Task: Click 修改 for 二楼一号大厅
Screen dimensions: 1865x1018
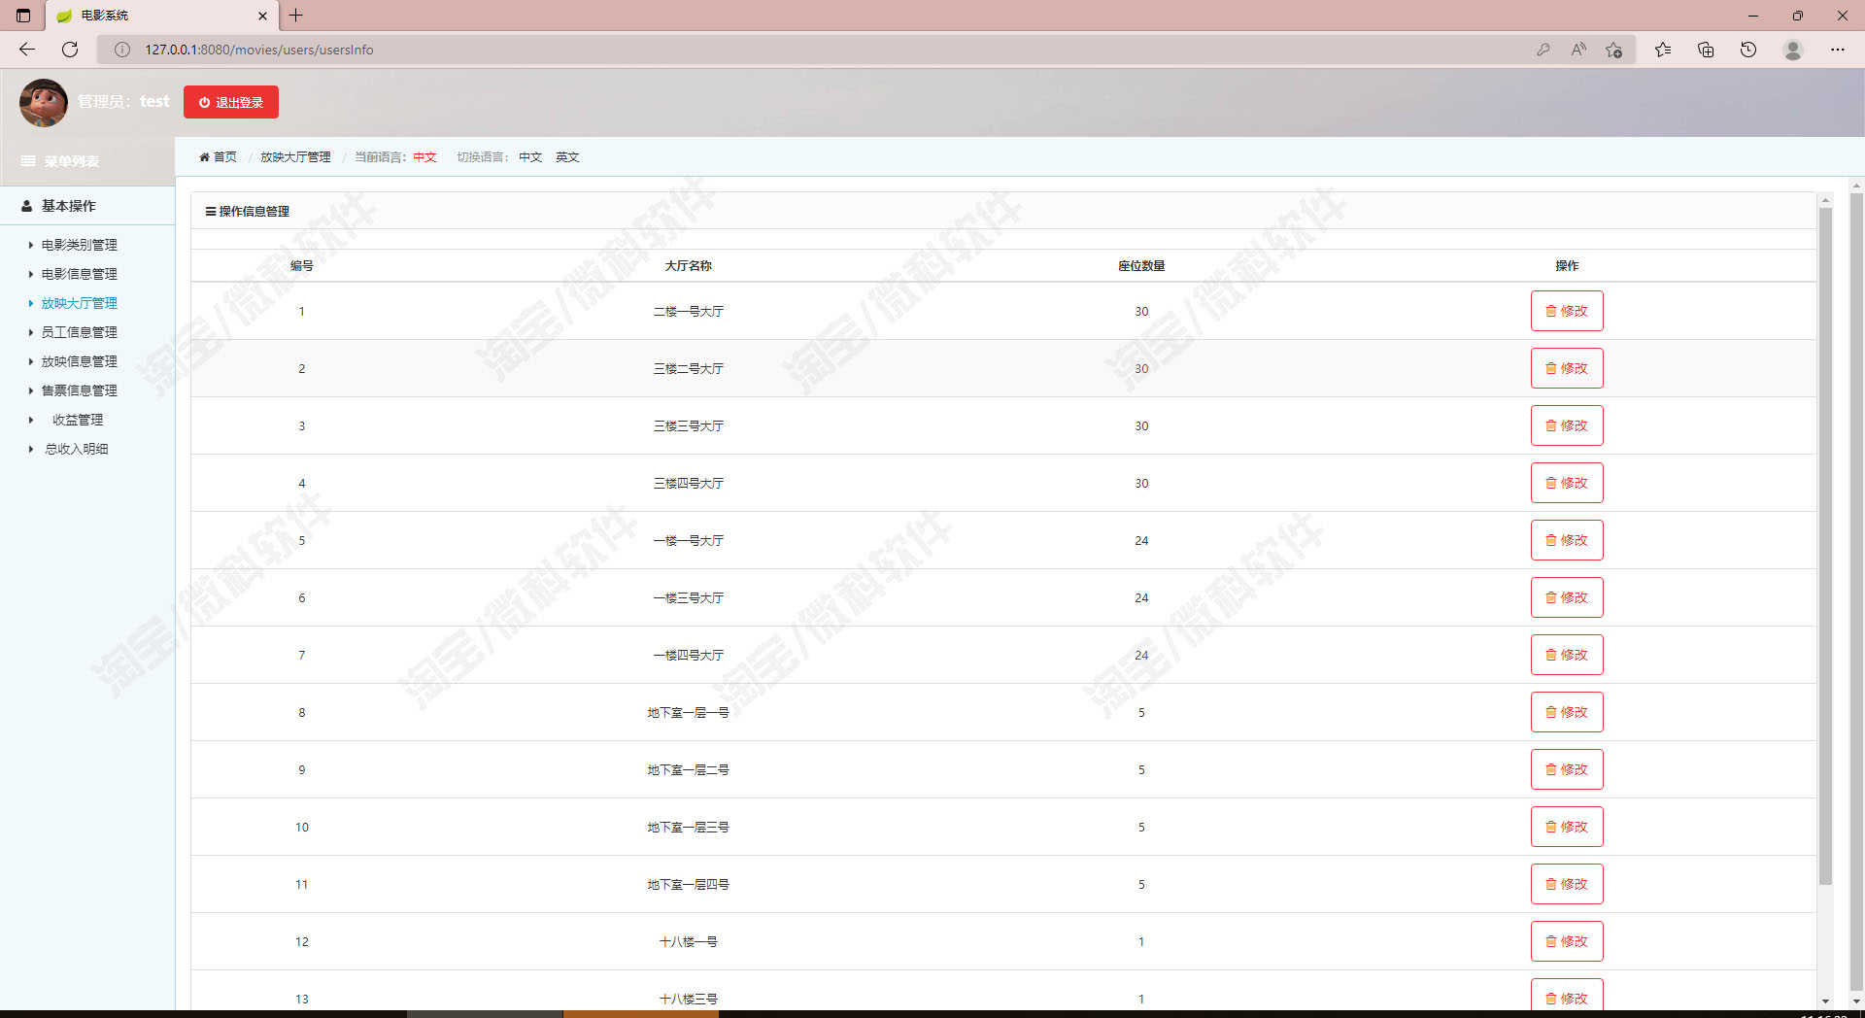Action: click(x=1567, y=311)
